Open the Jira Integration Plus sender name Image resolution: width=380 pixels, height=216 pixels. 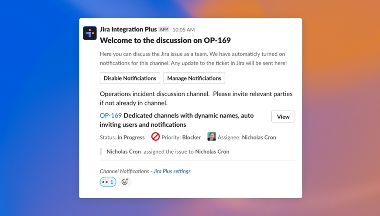click(x=128, y=29)
